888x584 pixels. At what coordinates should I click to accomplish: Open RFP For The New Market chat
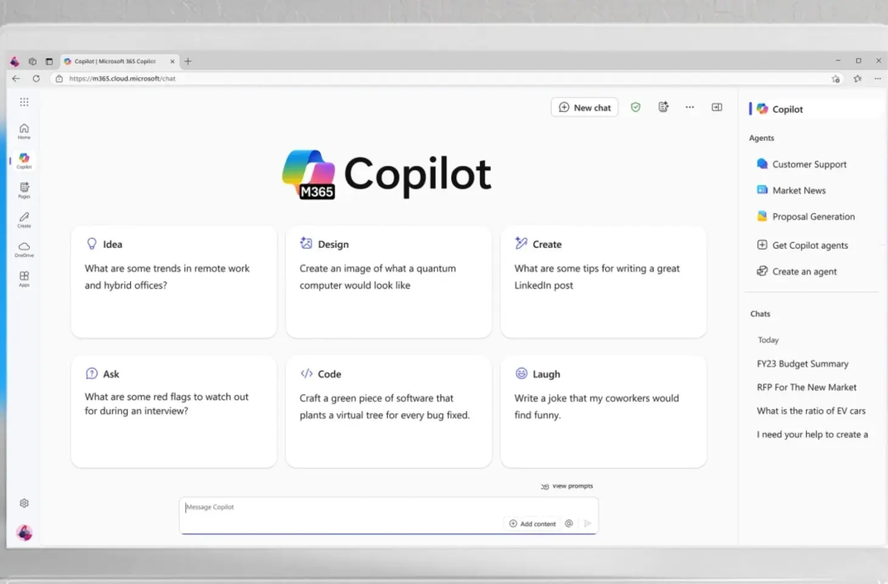[x=806, y=387]
